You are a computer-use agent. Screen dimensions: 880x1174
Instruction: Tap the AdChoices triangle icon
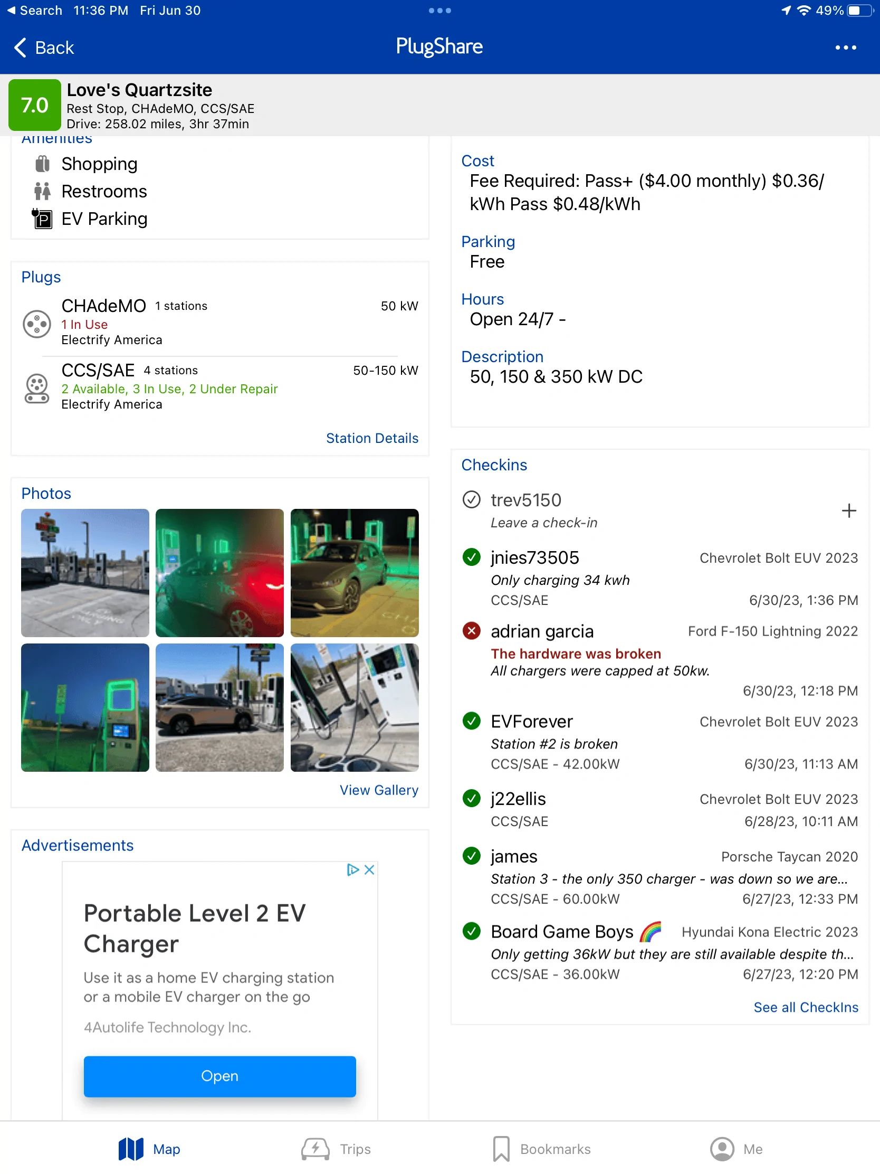tap(352, 869)
